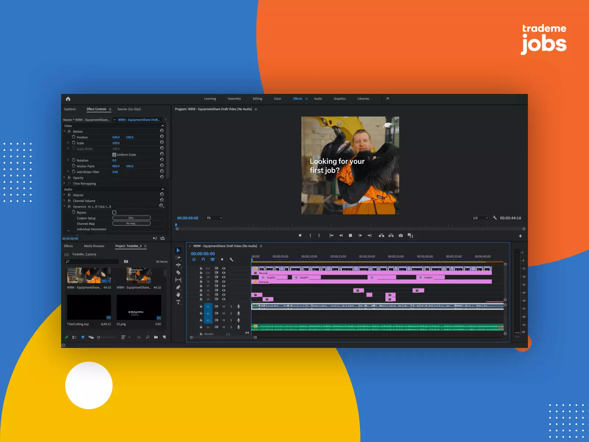
Task: Collapse the Motion effect group
Action: tap(64, 131)
